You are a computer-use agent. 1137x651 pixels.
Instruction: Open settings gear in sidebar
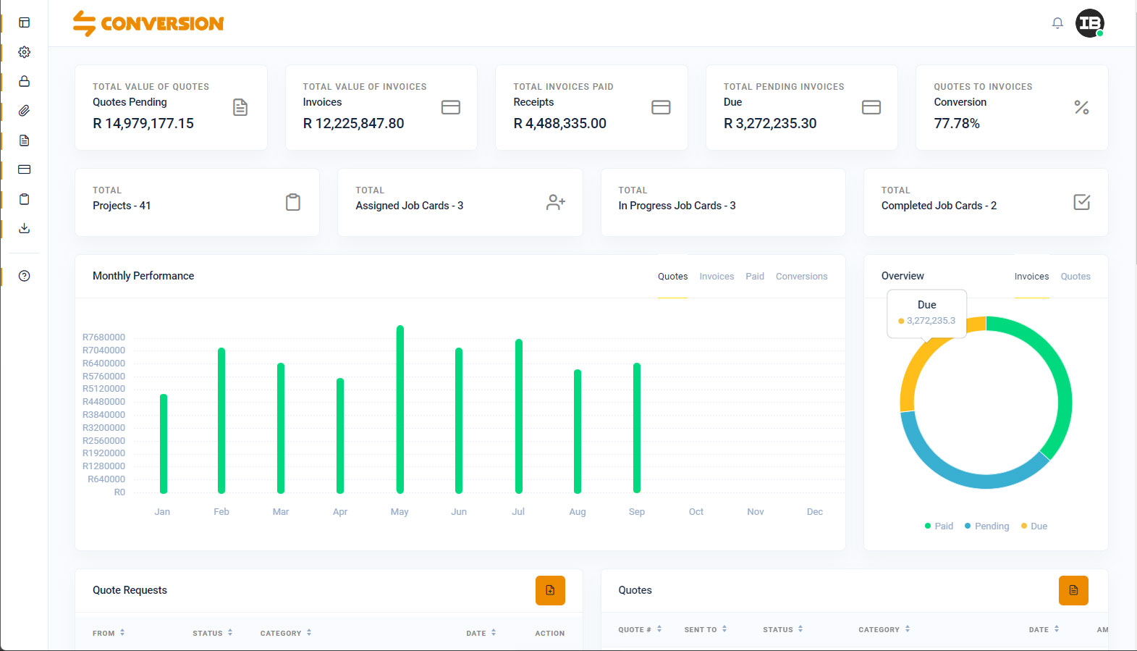pyautogui.click(x=24, y=52)
